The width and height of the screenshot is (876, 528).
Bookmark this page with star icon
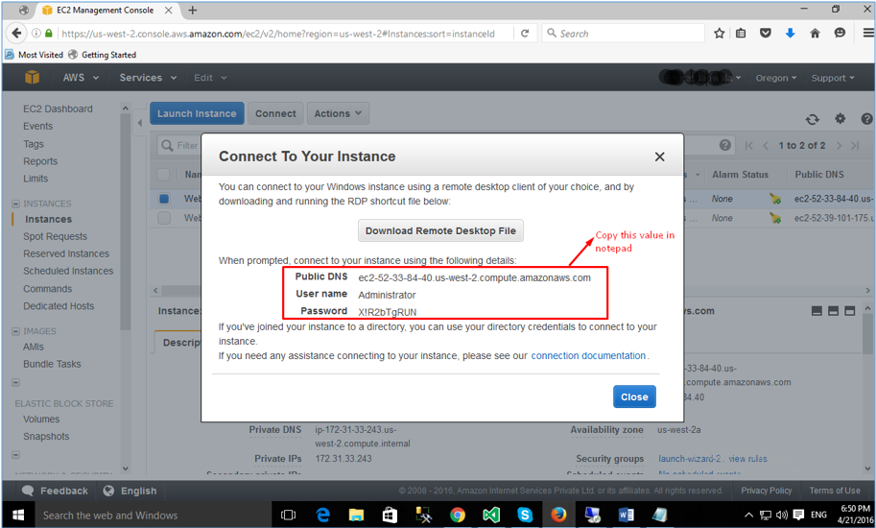pyautogui.click(x=719, y=34)
